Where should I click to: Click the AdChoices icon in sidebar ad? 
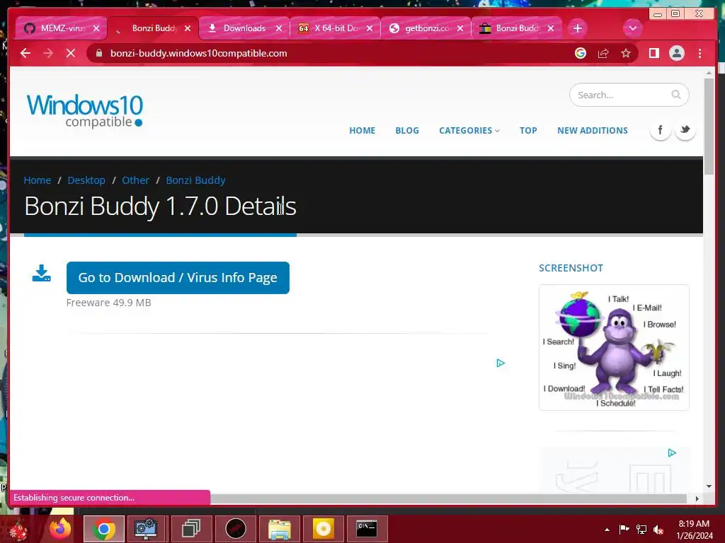click(x=672, y=452)
